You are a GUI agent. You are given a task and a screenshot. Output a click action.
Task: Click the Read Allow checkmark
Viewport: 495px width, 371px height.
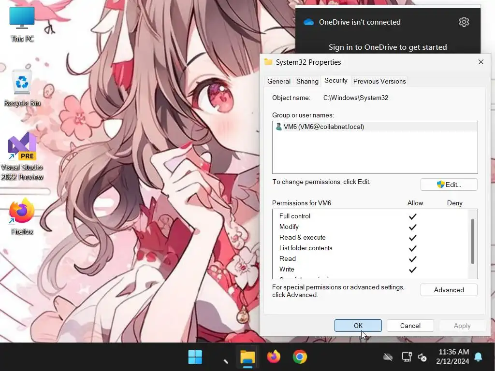click(x=413, y=259)
